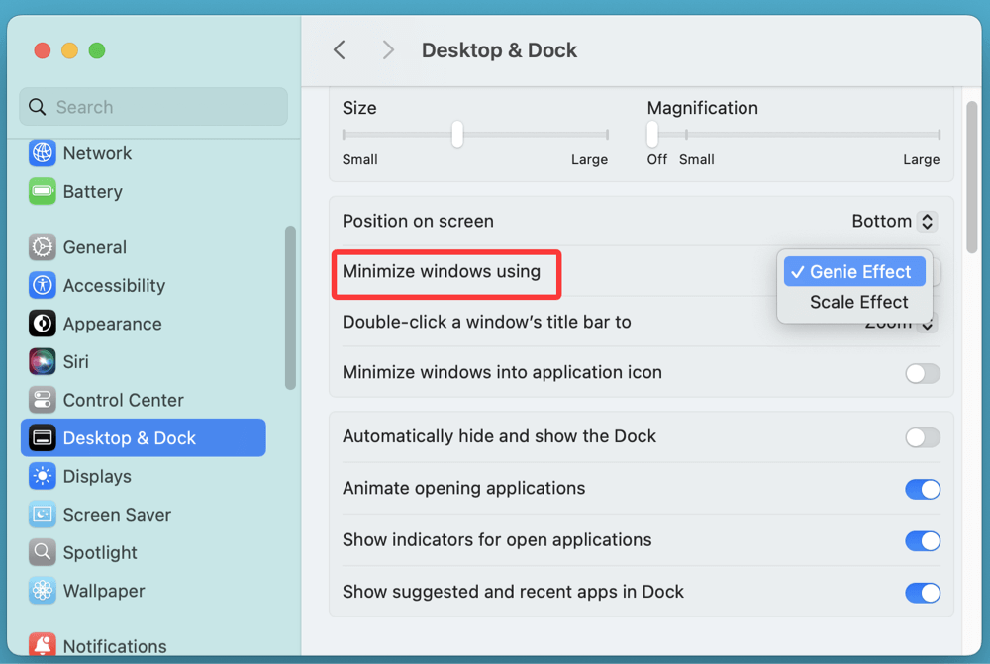Enable Automatically hide and show the Dock
This screenshot has width=990, height=664.
(x=922, y=436)
